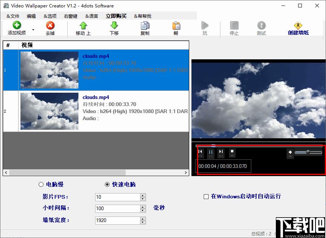Click the Copy (复制) toolbar icon
The height and width of the screenshot is (238, 326).
pos(145,26)
